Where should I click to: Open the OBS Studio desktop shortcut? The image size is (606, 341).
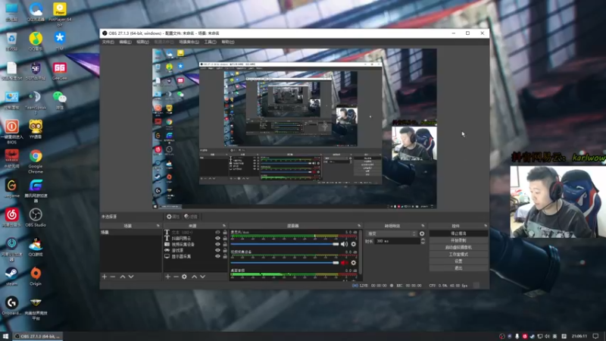tap(36, 217)
